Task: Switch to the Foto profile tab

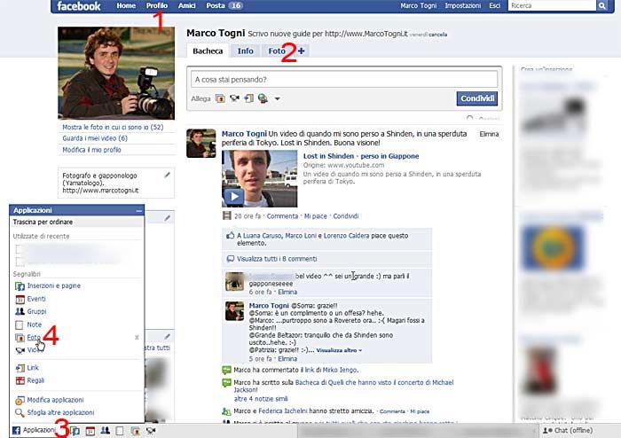Action: (x=277, y=51)
